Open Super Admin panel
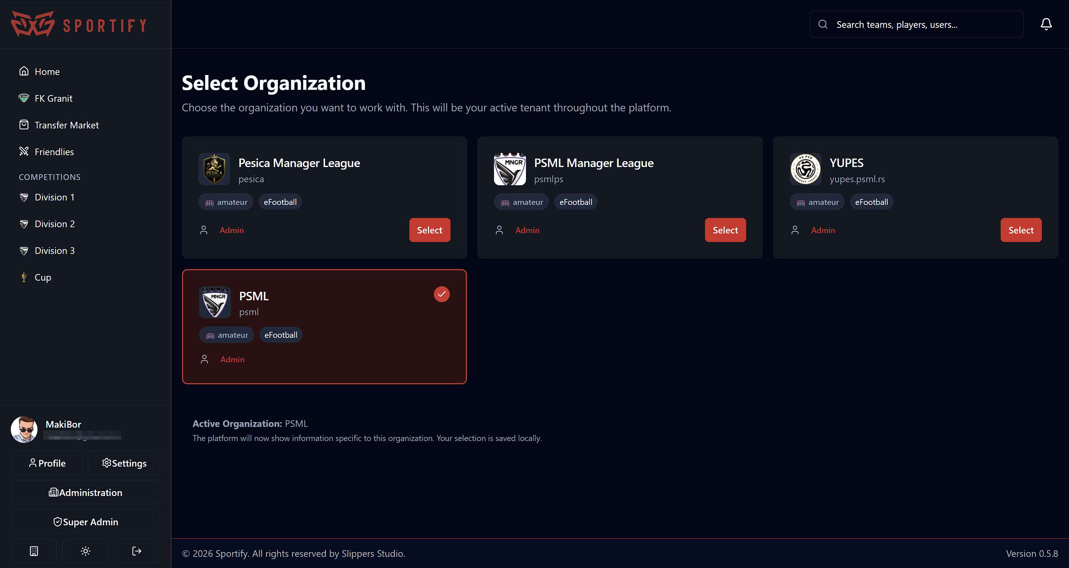This screenshot has width=1069, height=568. coord(85,522)
